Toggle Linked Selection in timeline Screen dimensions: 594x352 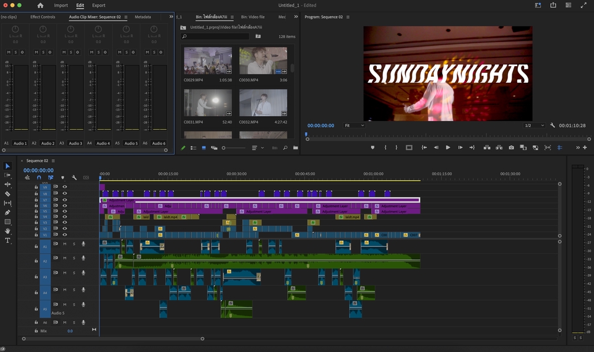pyautogui.click(x=50, y=177)
